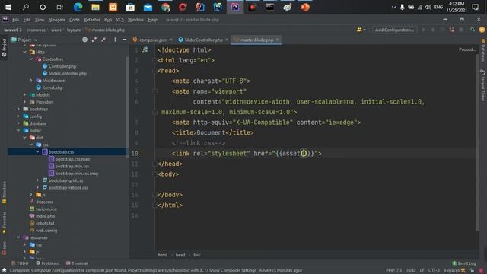Switch to SliderController.php tab
Screen dimensions: 487x274
204,40
